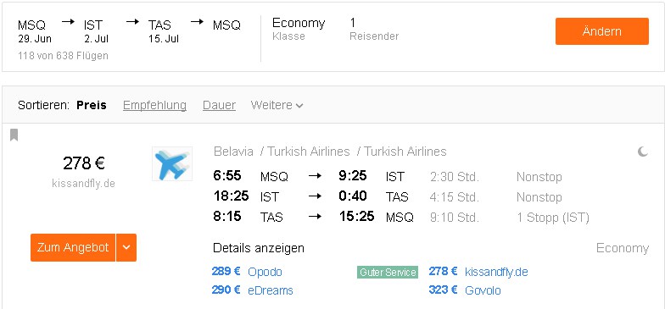
Task: Bookmark this flight offer
Action: [x=14, y=135]
